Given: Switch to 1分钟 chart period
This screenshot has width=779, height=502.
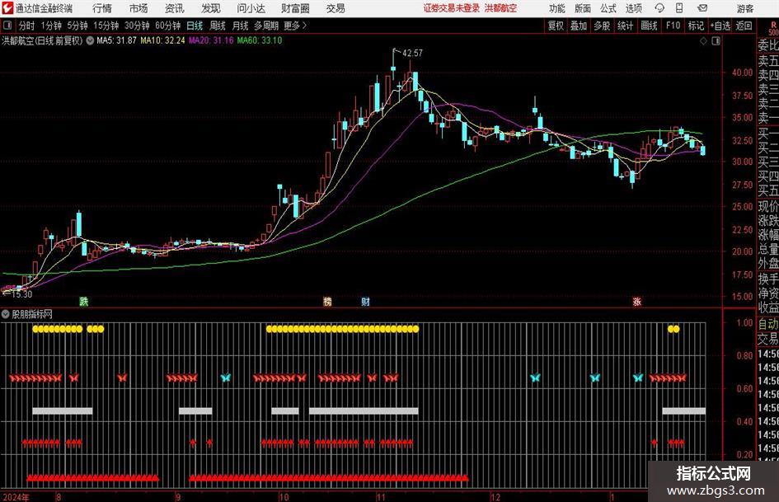Looking at the screenshot, I should (51, 26).
